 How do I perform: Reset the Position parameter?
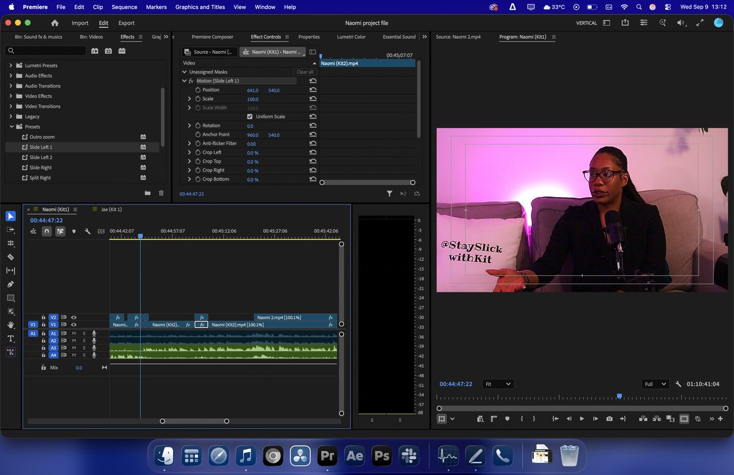313,90
